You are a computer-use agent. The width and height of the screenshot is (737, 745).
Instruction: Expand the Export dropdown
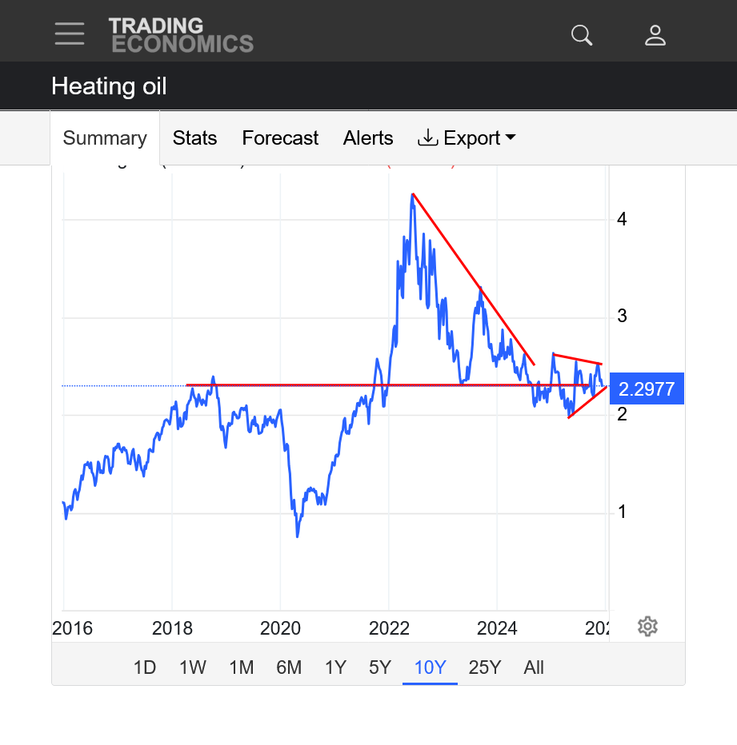[x=467, y=138]
